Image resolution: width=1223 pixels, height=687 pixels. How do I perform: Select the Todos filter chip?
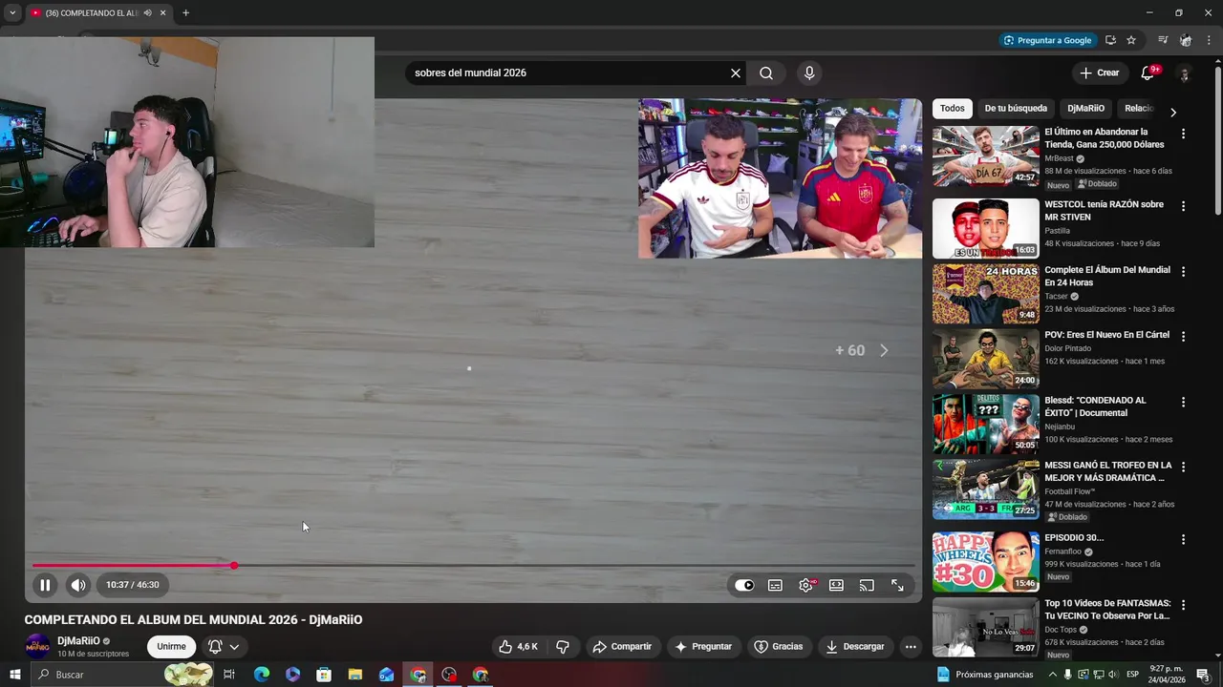tap(953, 109)
